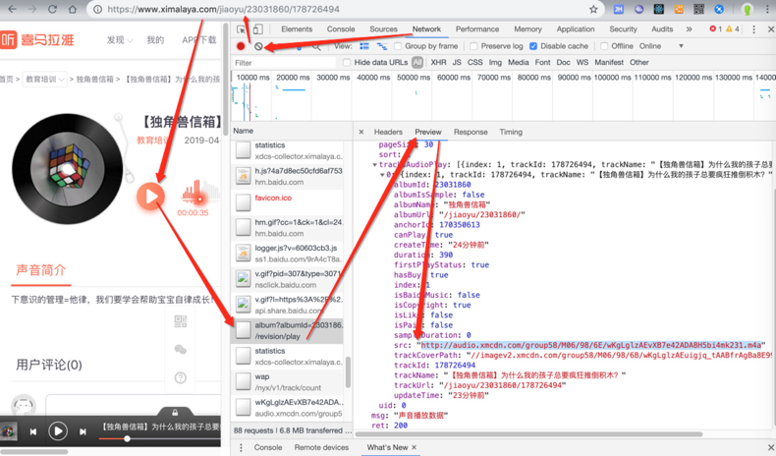Go to browser home icon
Image resolution: width=776 pixels, height=456 pixels.
[x=73, y=9]
